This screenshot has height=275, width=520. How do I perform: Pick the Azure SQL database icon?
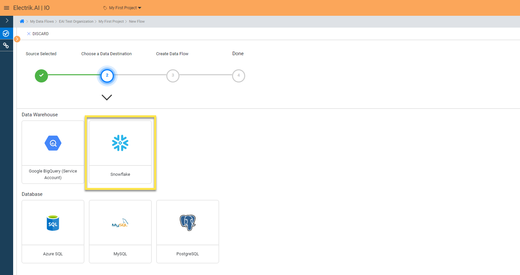[x=53, y=223]
